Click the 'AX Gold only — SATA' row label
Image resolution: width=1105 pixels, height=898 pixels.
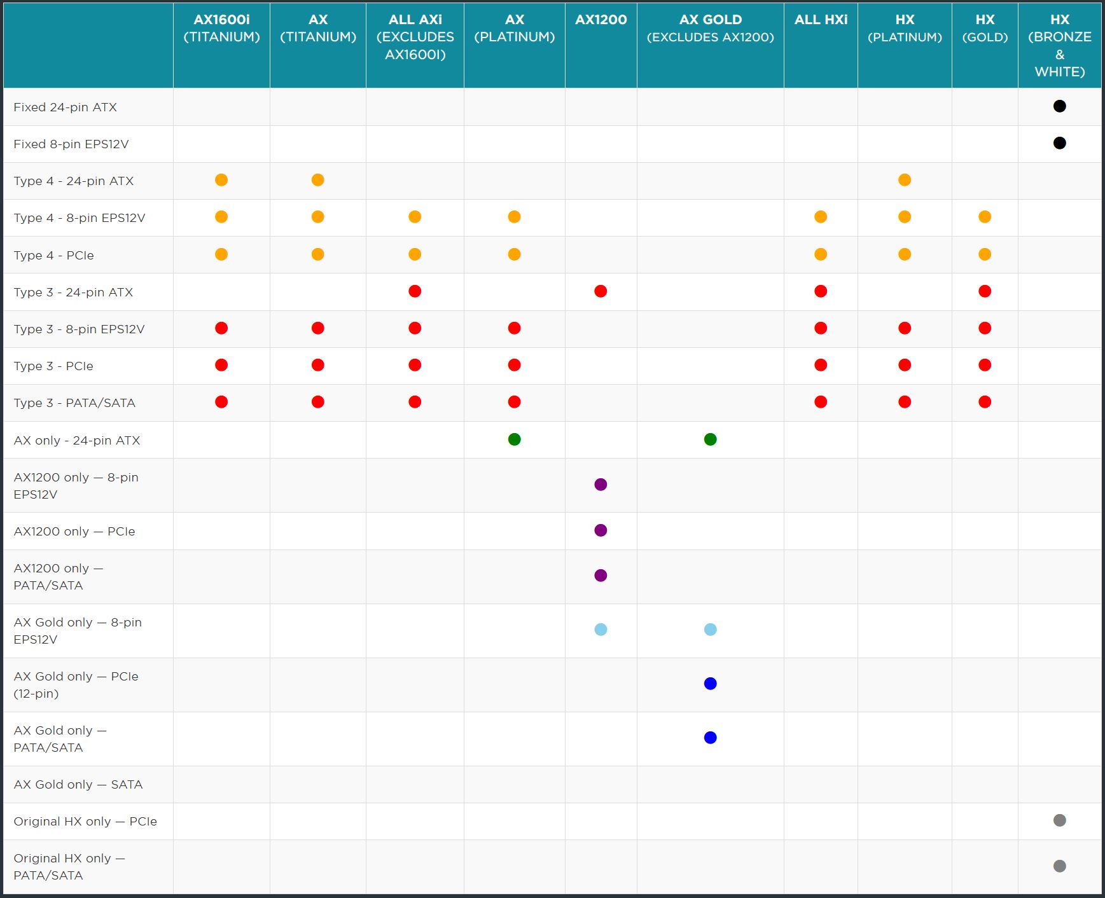click(78, 784)
